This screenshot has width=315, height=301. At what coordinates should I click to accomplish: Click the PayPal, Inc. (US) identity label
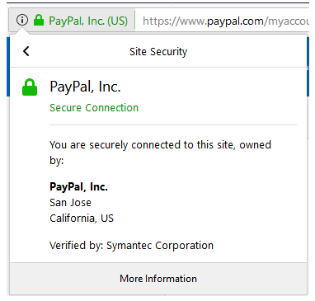[x=88, y=21]
